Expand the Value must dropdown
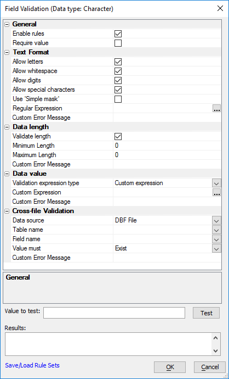This screenshot has height=379, width=229. click(216, 249)
